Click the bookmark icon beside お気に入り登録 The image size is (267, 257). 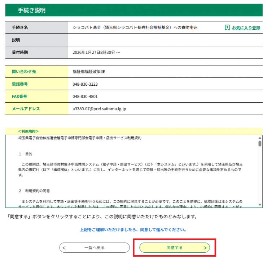tap(227, 27)
